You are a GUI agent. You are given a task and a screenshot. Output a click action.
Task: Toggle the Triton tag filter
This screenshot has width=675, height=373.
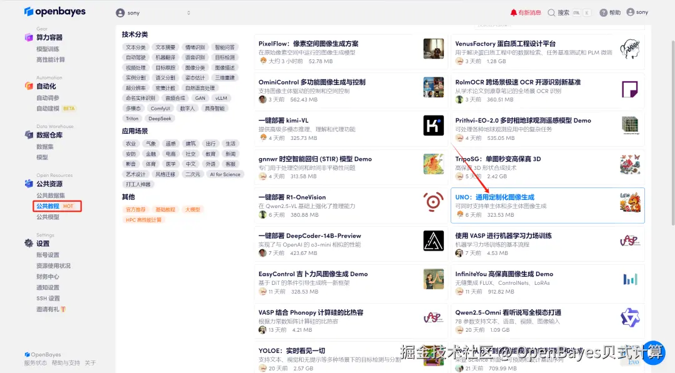pos(132,118)
